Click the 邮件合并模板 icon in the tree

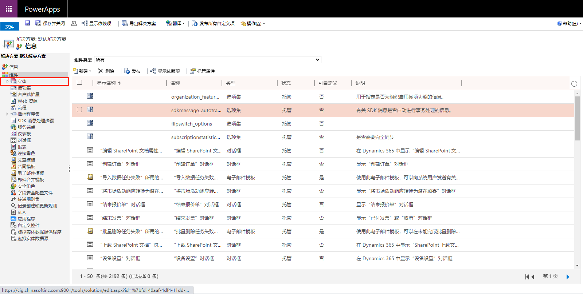point(13,180)
